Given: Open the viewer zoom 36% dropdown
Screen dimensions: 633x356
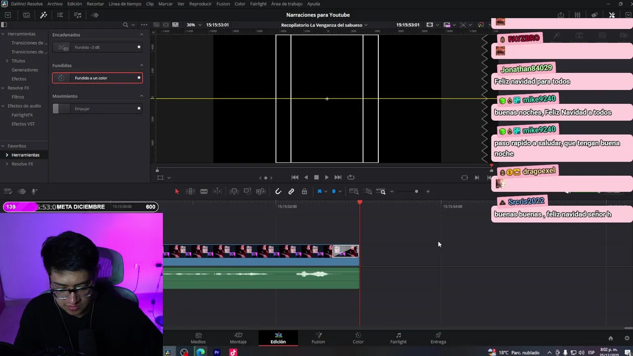Looking at the screenshot, I should (193, 25).
